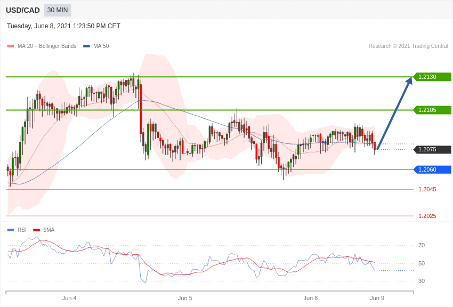This screenshot has width=453, height=307.
Task: Click the MA 50 legend label
Action: click(x=101, y=46)
